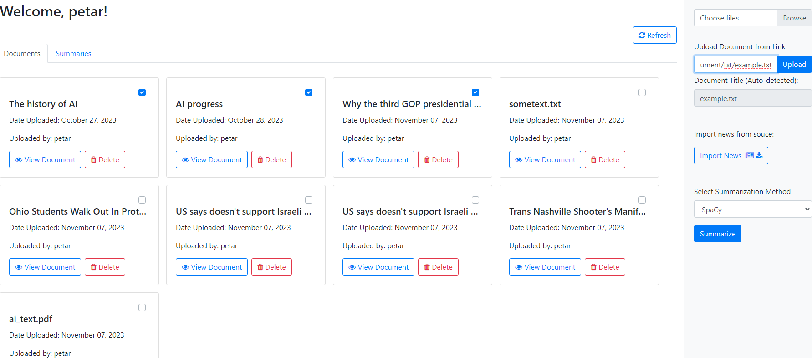The image size is (812, 358).
Task: Click the Document Title example.txt field
Action: [x=752, y=98]
